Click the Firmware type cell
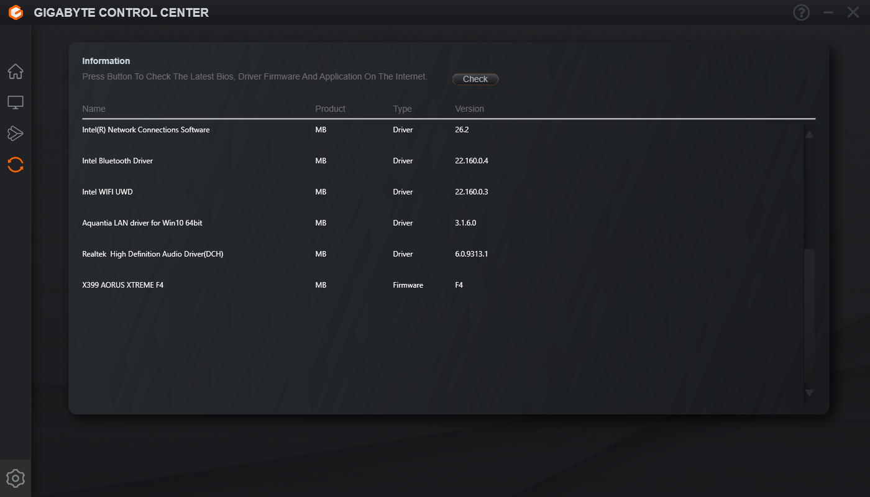The width and height of the screenshot is (870, 497). (x=408, y=285)
